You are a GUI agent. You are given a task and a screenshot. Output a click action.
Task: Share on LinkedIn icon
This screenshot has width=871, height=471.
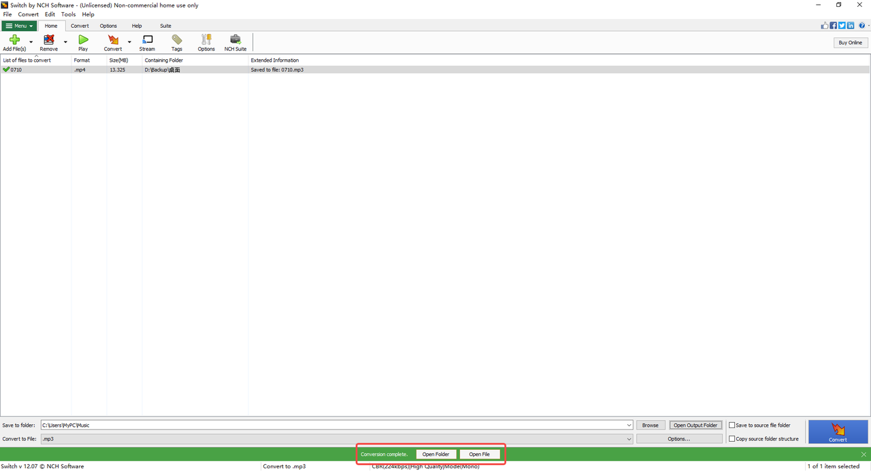[851, 25]
